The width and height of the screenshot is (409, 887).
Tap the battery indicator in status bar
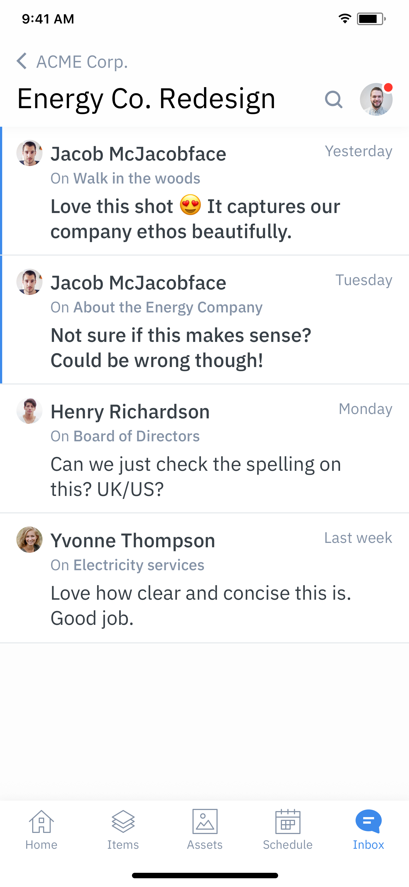tap(371, 19)
